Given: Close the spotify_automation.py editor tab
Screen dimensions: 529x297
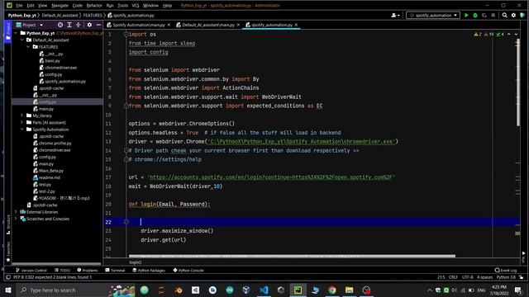Looking at the screenshot, I should [296, 25].
